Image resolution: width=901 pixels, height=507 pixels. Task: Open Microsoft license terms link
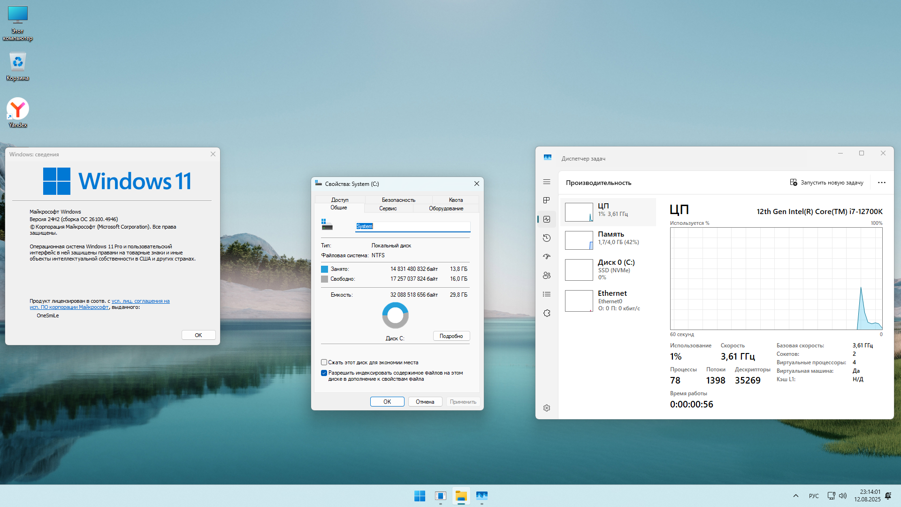tap(140, 301)
